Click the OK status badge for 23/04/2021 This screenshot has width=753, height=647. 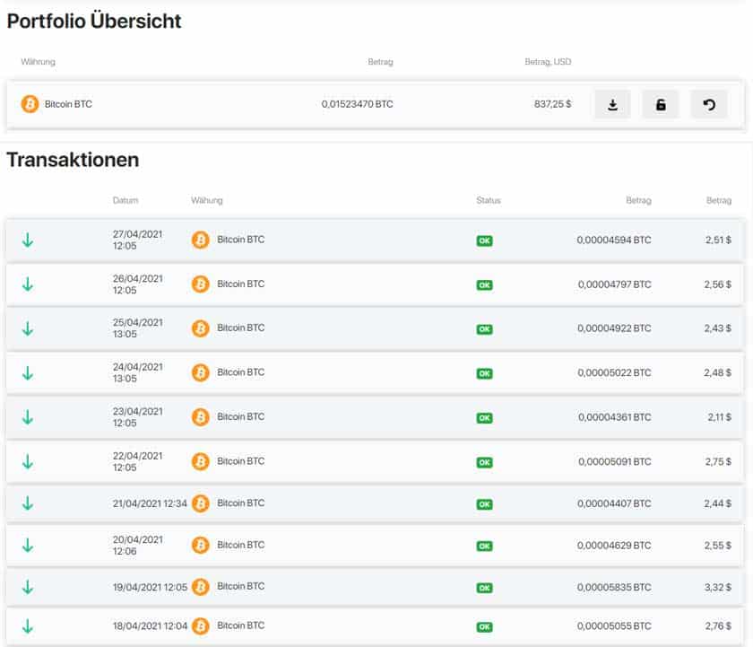pyautogui.click(x=484, y=417)
